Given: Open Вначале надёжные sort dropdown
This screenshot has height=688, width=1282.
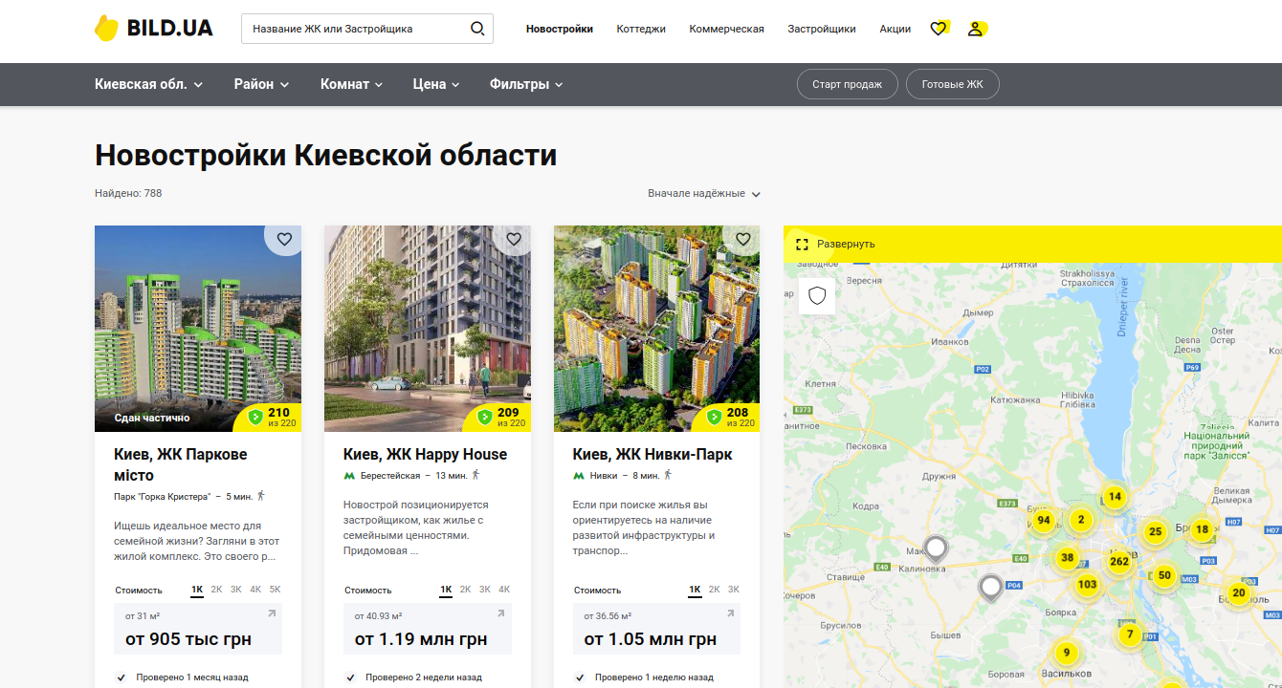Looking at the screenshot, I should coord(703,193).
